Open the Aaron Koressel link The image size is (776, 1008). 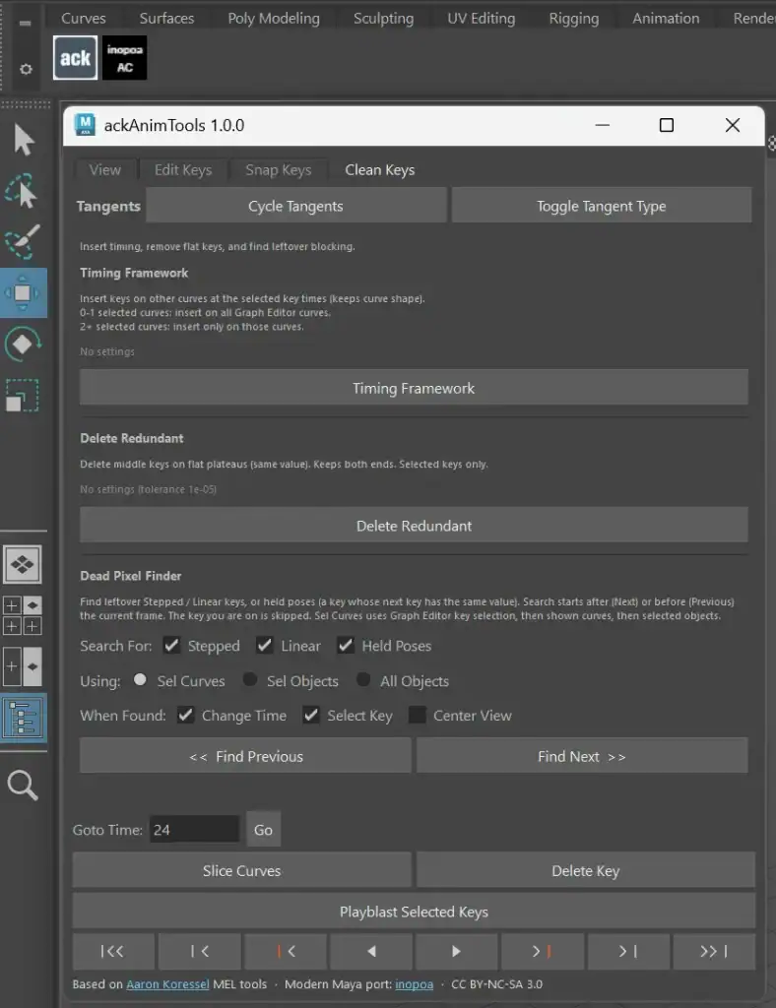click(x=167, y=984)
